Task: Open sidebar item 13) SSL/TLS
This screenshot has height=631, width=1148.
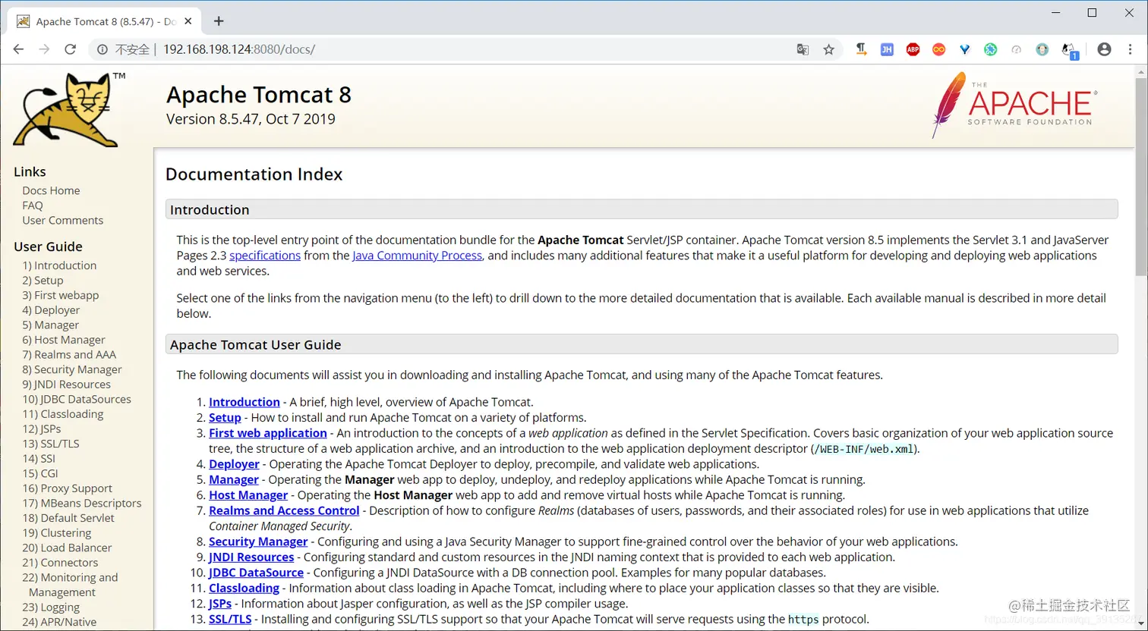Action: 51,444
